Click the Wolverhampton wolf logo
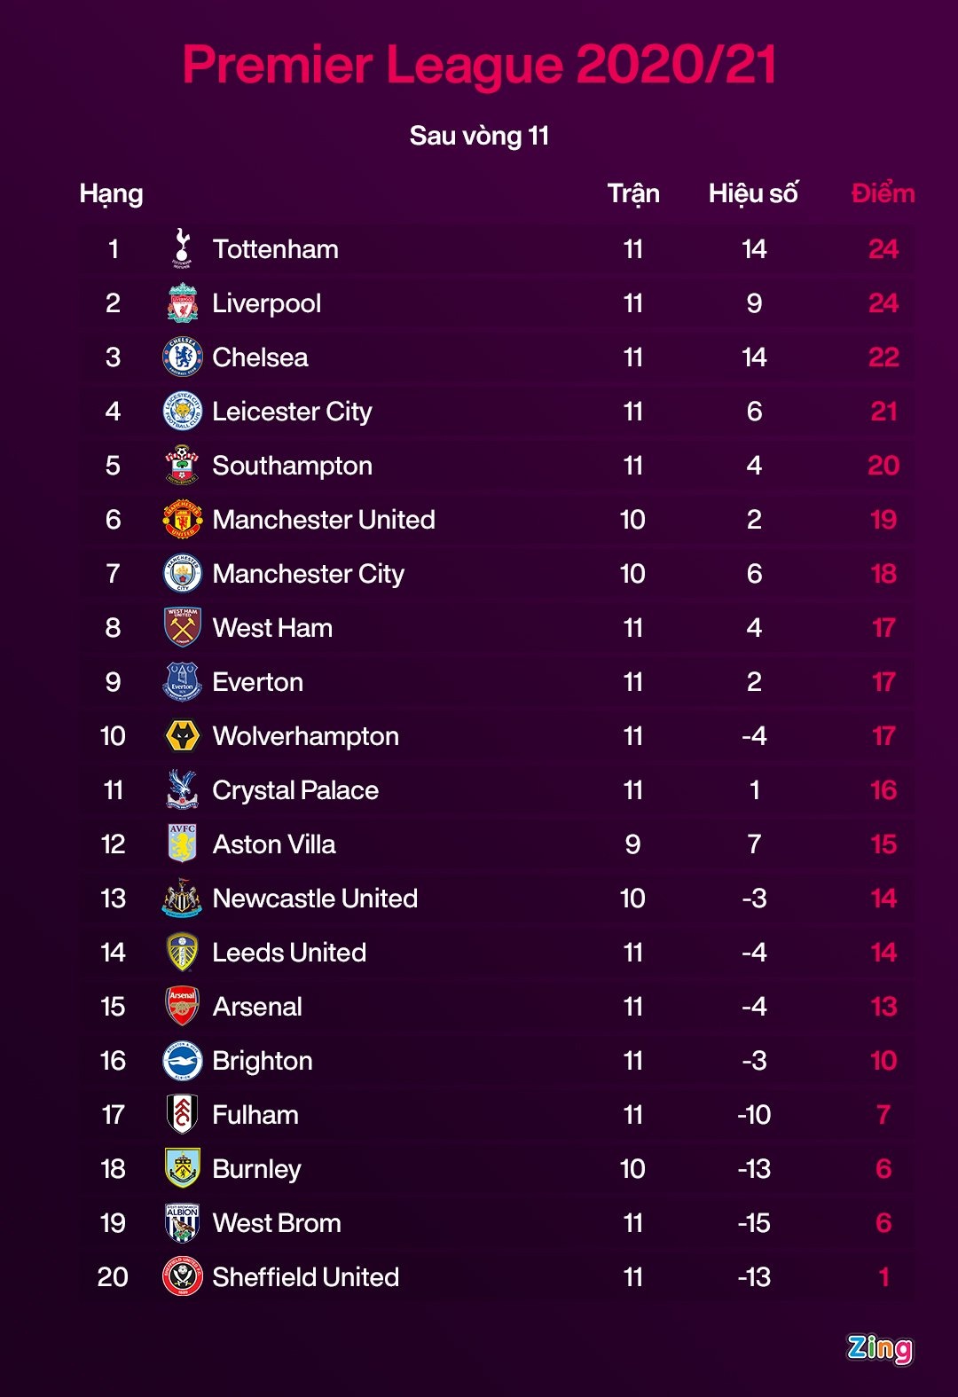 pos(183,736)
